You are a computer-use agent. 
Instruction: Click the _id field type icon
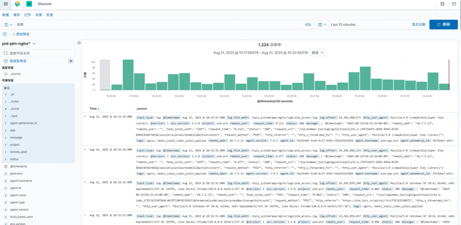(x=6, y=94)
